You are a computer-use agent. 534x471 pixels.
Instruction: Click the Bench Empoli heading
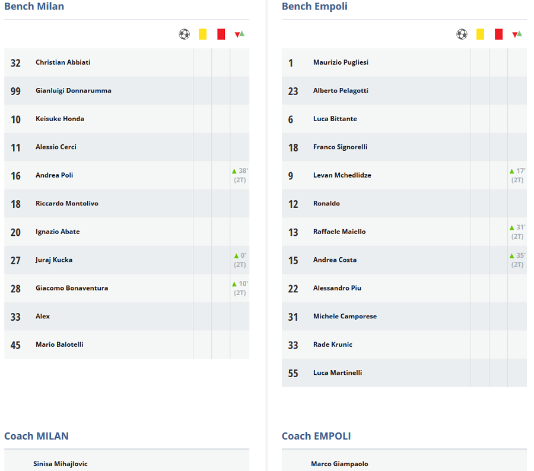(x=314, y=7)
